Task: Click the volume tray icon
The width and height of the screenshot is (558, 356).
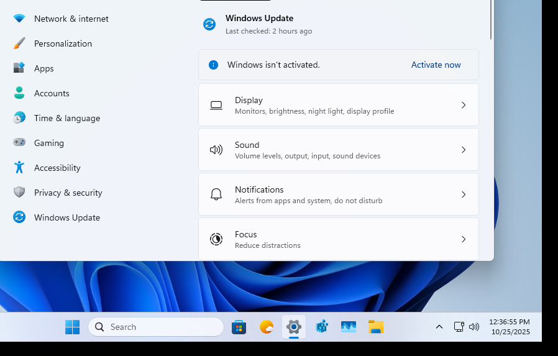Action: click(474, 327)
